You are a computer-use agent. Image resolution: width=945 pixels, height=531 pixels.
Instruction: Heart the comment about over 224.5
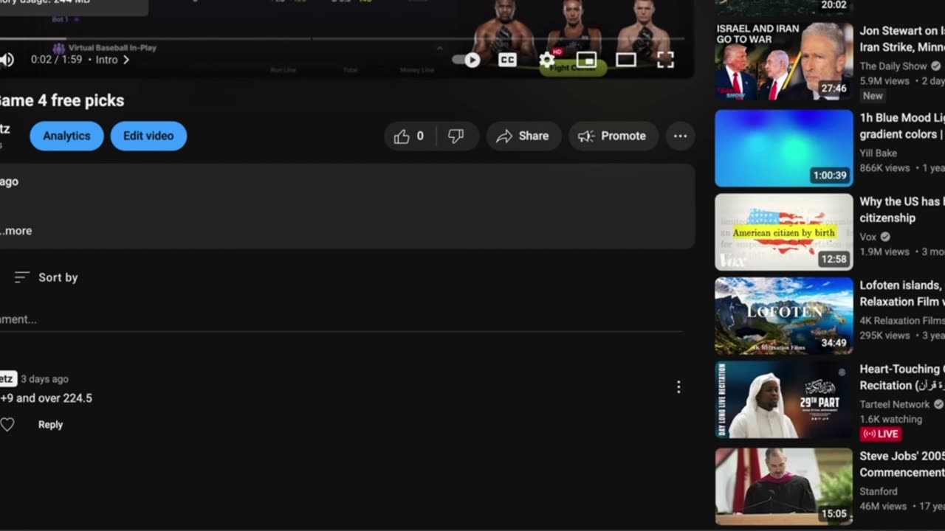7,424
